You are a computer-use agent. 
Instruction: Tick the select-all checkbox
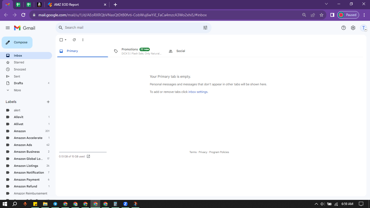point(61,40)
